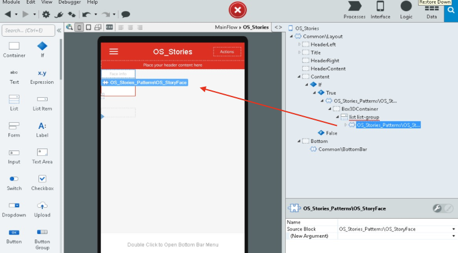The image size is (458, 253).
Task: Open the feedback speech bubble icon
Action: coord(125,14)
